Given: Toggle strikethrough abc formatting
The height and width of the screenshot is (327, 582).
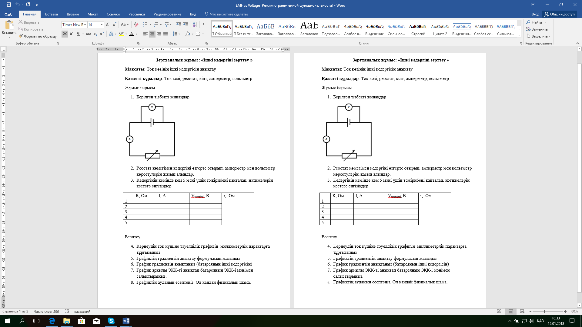Looking at the screenshot, I should [x=88, y=34].
